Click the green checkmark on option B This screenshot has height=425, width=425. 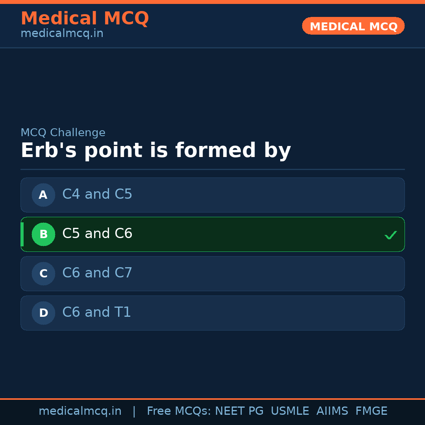coord(391,235)
